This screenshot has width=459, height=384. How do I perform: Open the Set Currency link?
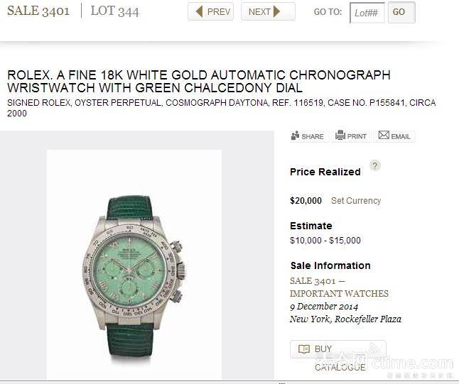point(356,201)
